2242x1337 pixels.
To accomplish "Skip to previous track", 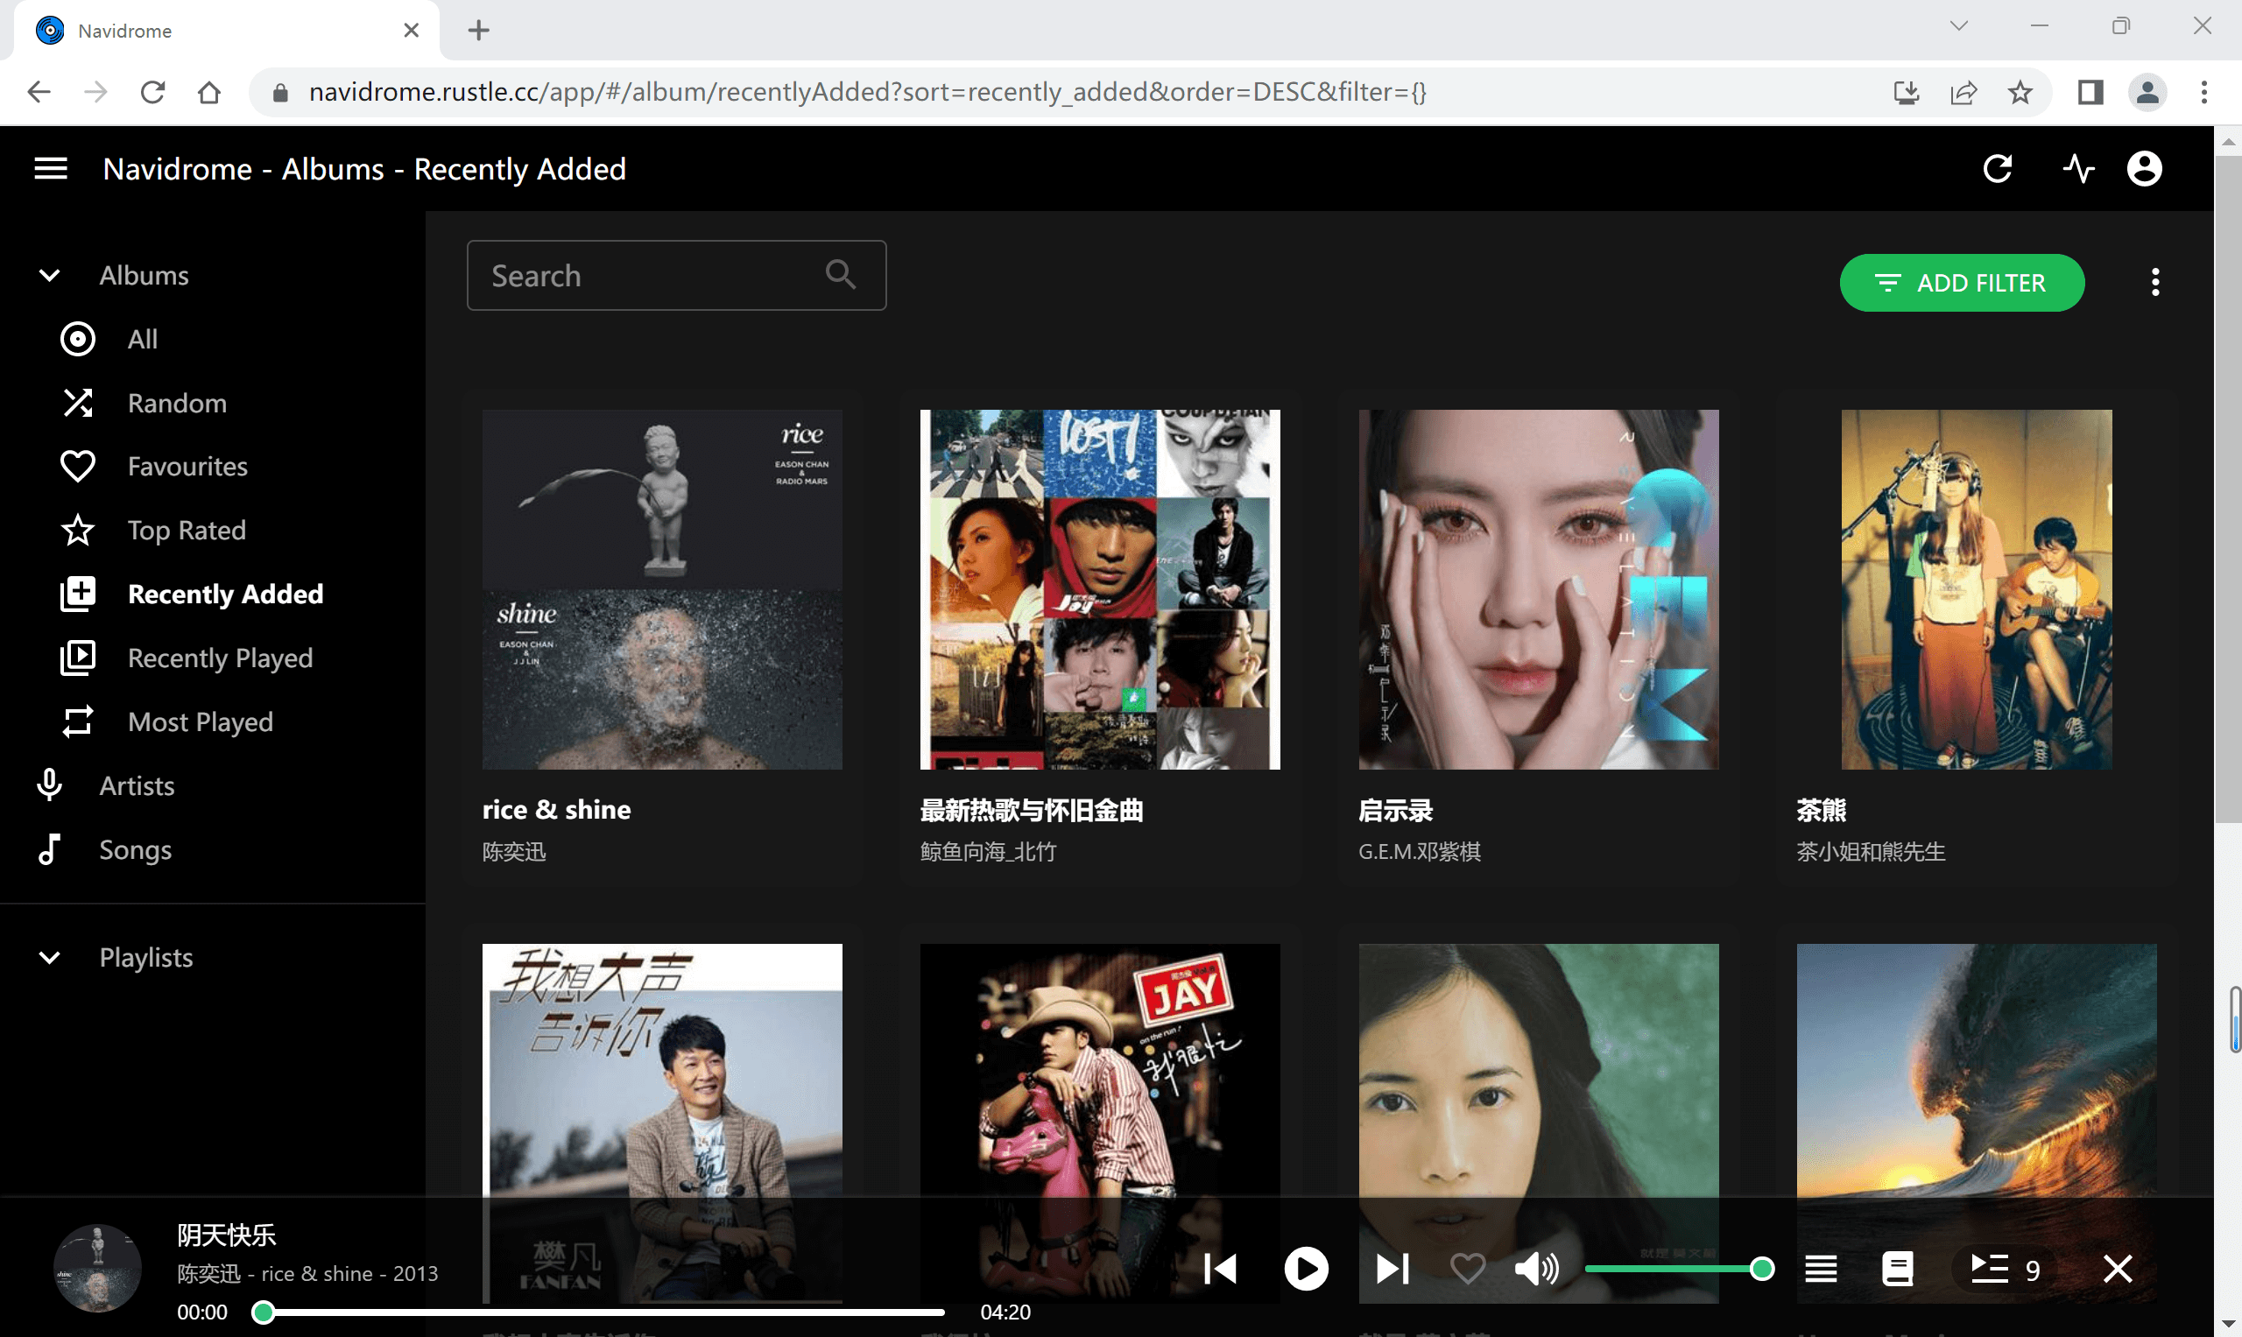I will point(1221,1269).
